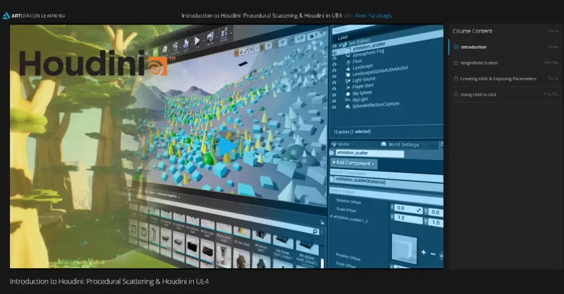Play the Houdini course video
This screenshot has width=564, height=294.
(227, 146)
